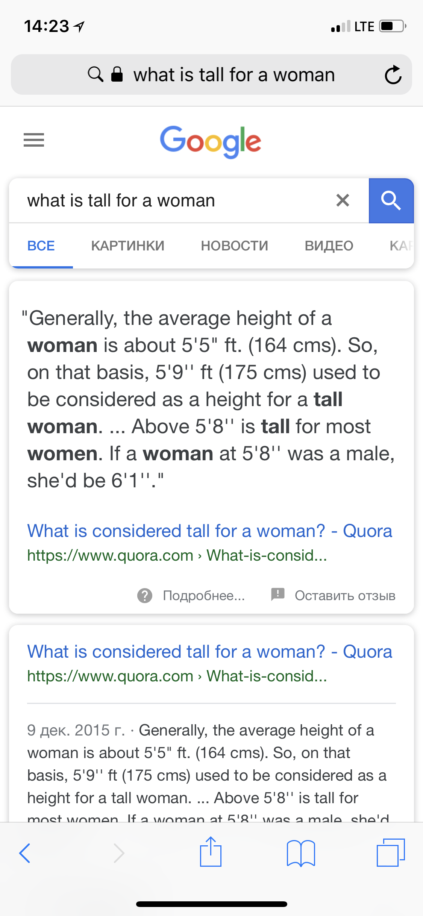Open featured snippet Quora title link
Viewport: 423px width, 916px height.
(x=209, y=531)
